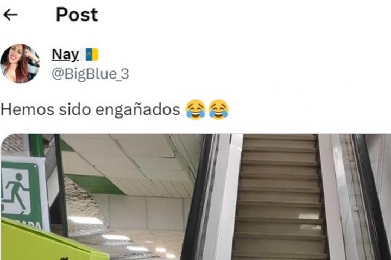This screenshot has height=260, width=391.
Task: Select the green stripe under the ceiling
Action: (94, 184)
